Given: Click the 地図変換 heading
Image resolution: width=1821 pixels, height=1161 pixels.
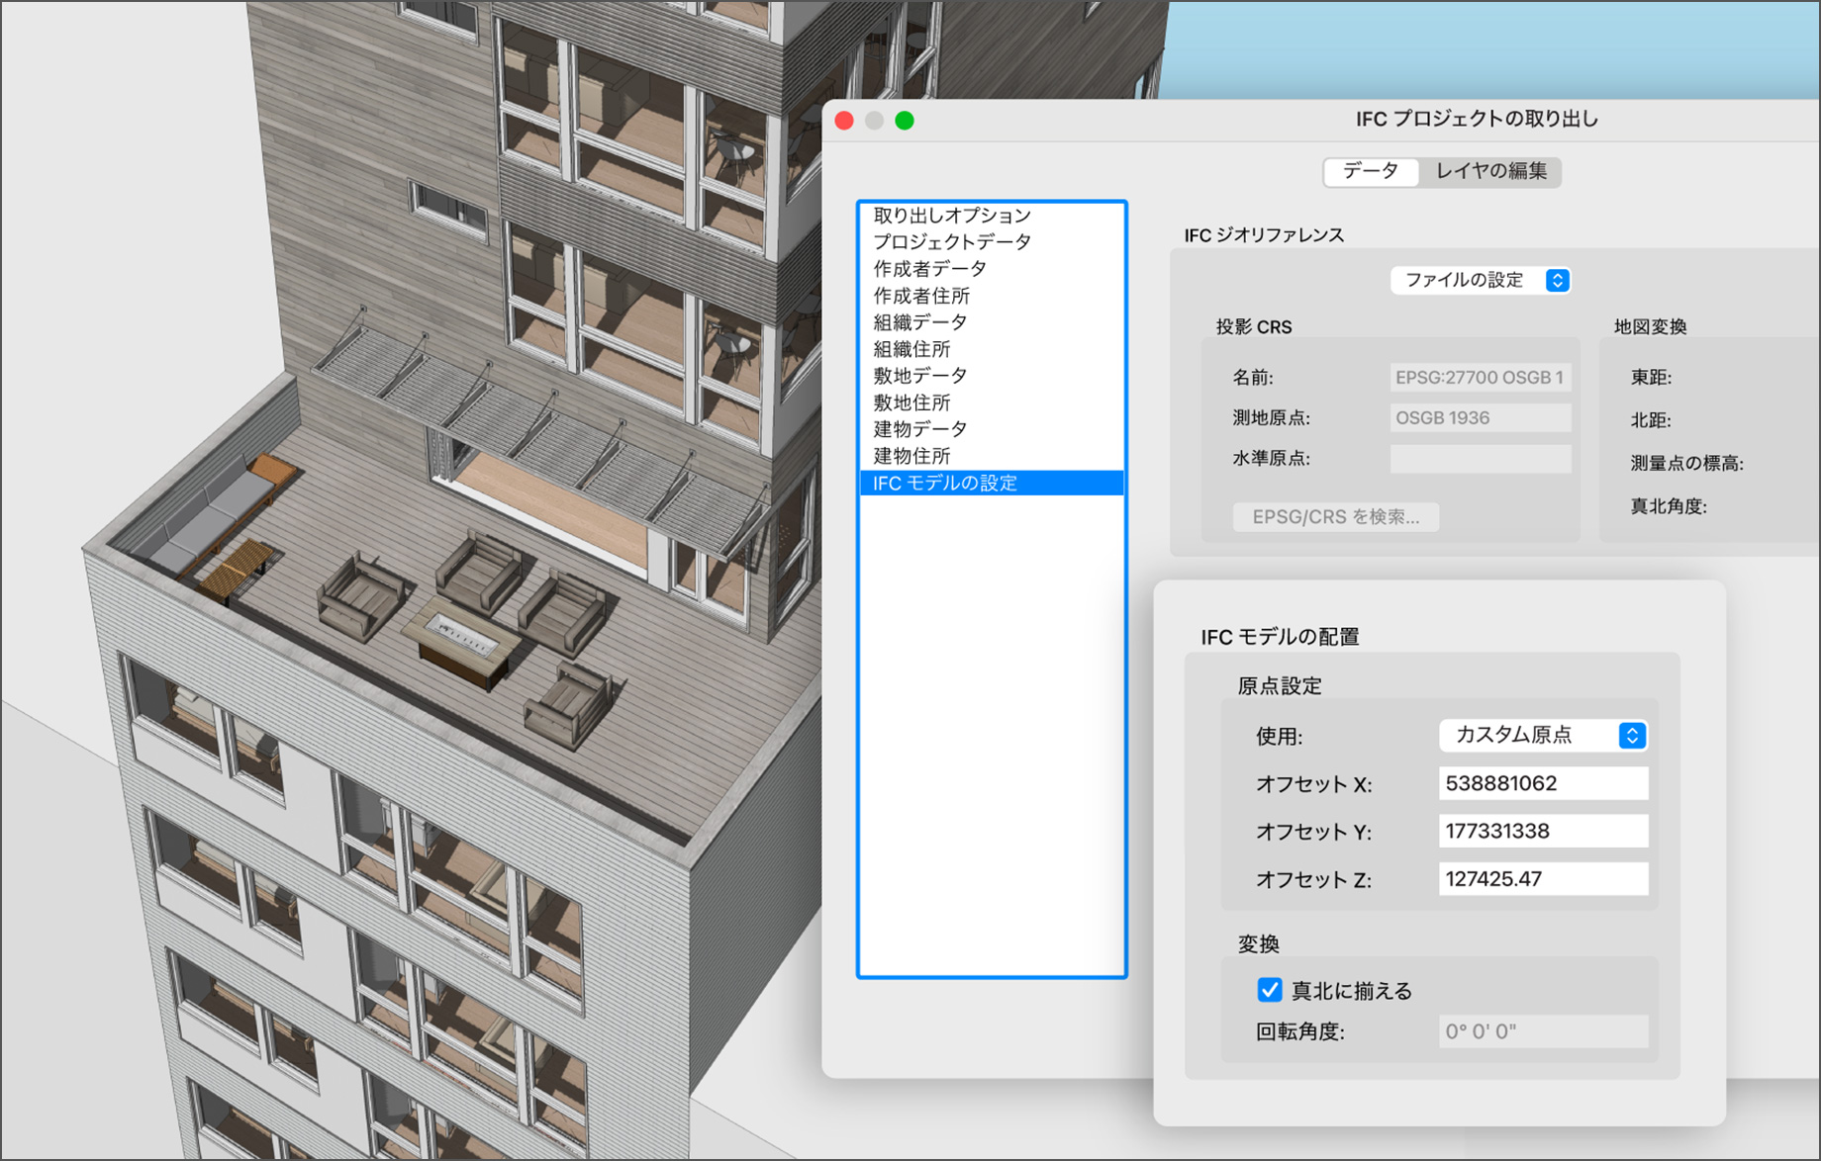Looking at the screenshot, I should click(1650, 326).
